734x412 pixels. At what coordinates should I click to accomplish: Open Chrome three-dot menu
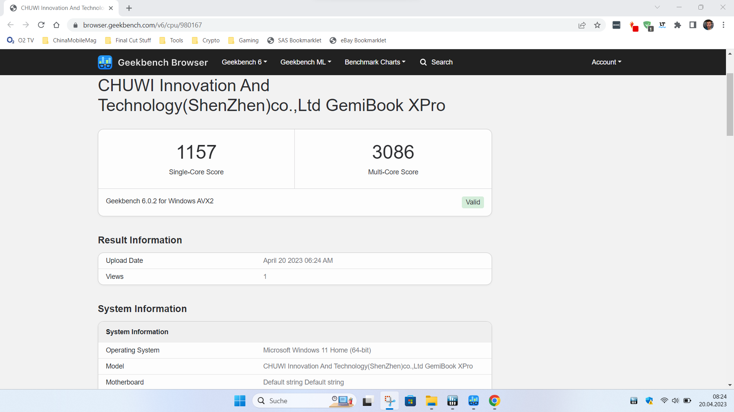(x=723, y=25)
